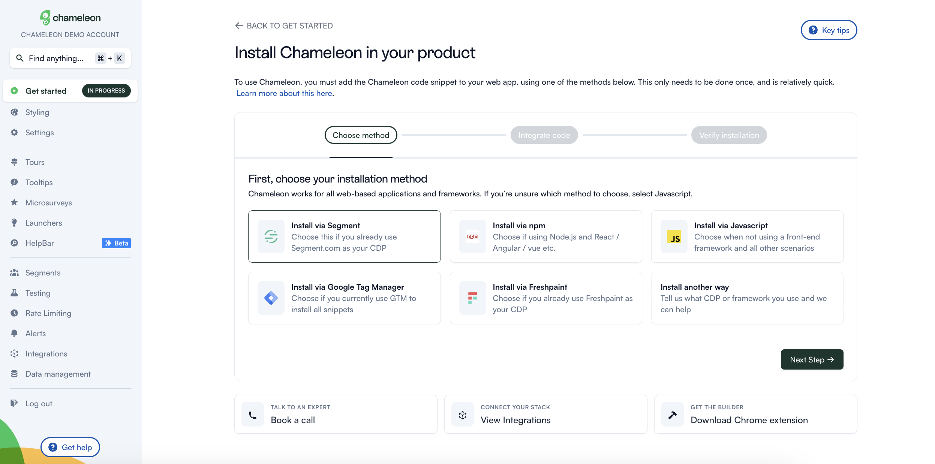Click the Integrations icon in the sidebar

click(14, 353)
